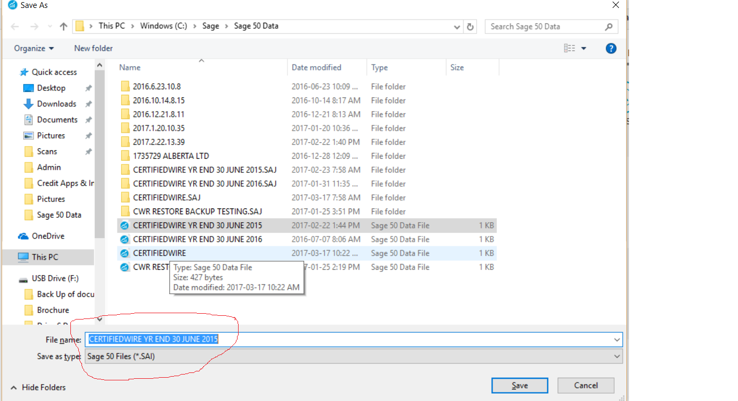Click OneDrive cloud icon
Viewport: 738px width, 401px height.
tap(23, 236)
